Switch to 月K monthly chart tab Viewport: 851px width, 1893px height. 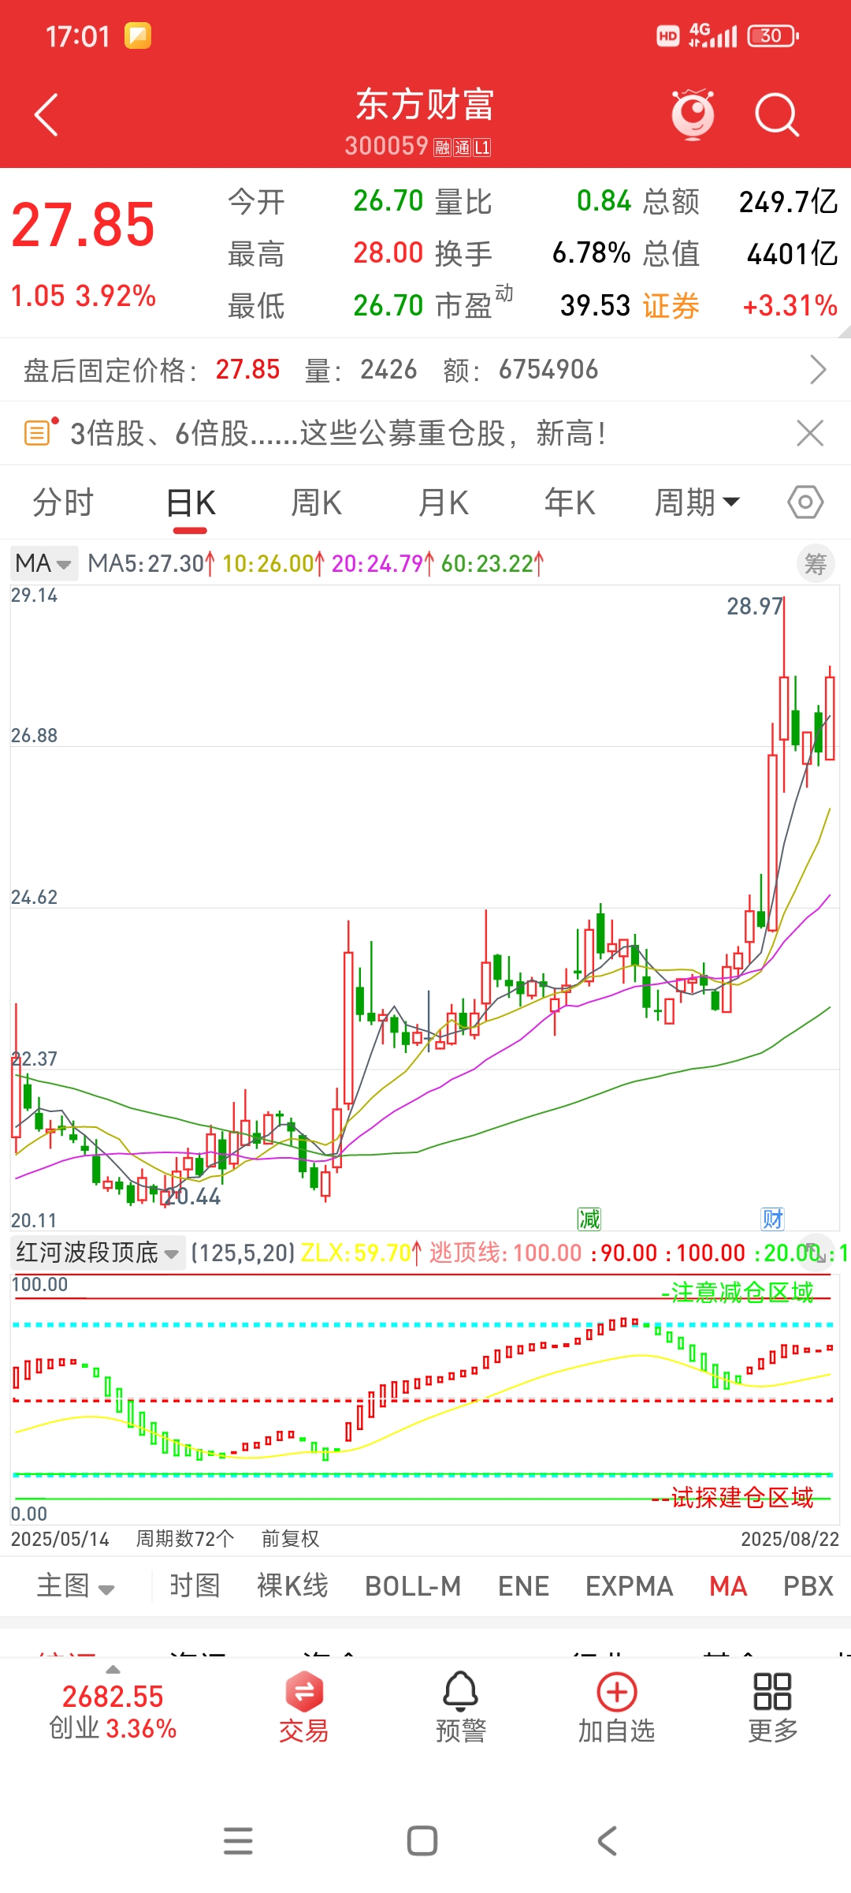pos(443,502)
